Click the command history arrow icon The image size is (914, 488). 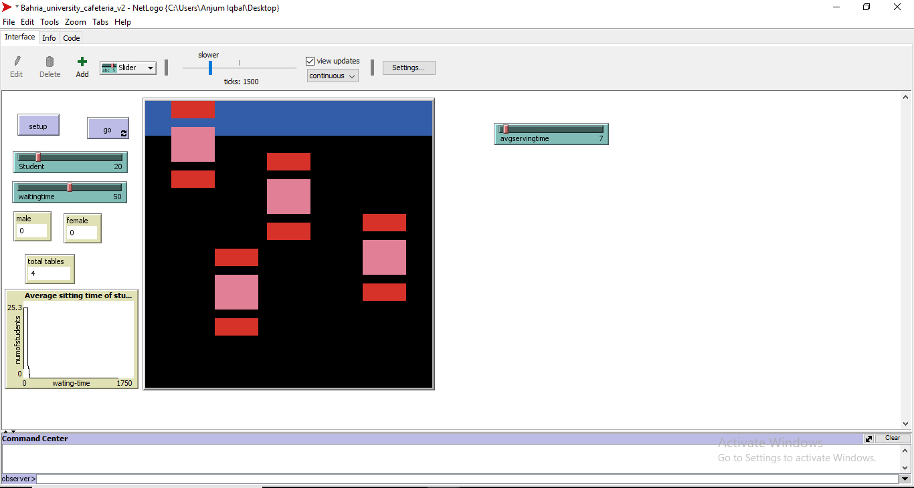coord(905,479)
